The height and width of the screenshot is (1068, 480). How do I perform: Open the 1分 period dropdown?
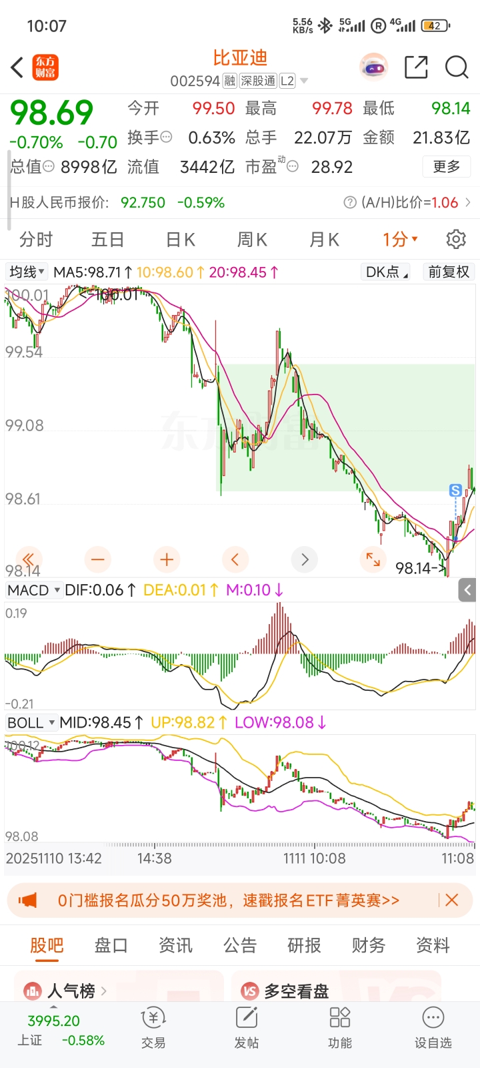(401, 239)
